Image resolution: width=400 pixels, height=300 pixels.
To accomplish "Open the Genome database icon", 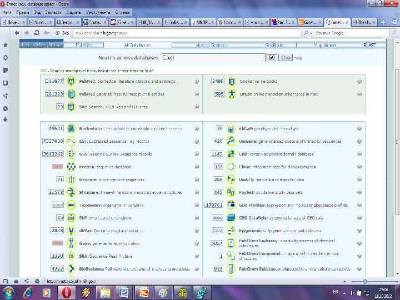I will point(71,179).
